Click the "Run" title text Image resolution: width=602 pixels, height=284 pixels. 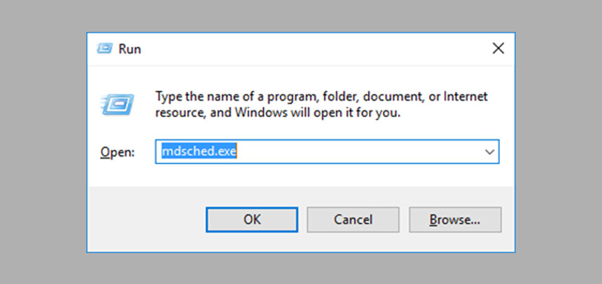coord(130,49)
